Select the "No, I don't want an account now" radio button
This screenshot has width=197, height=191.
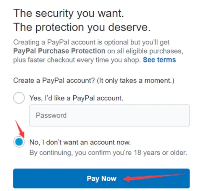pos(19,142)
